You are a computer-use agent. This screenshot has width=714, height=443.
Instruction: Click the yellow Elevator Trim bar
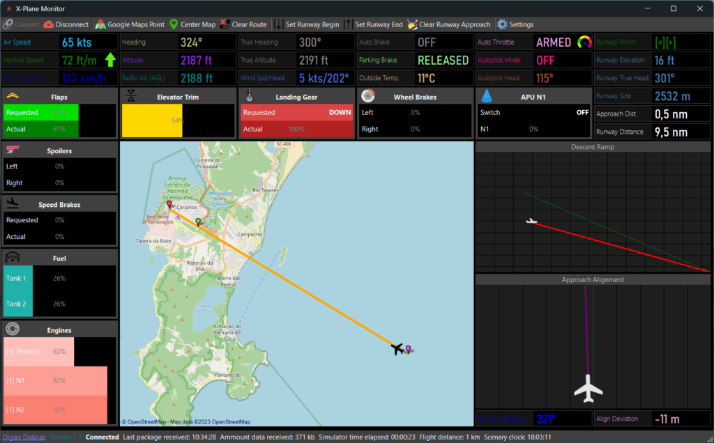pos(152,121)
